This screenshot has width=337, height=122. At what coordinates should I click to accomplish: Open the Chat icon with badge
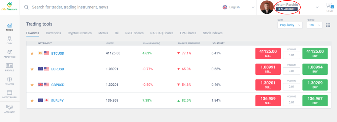click(330, 7)
